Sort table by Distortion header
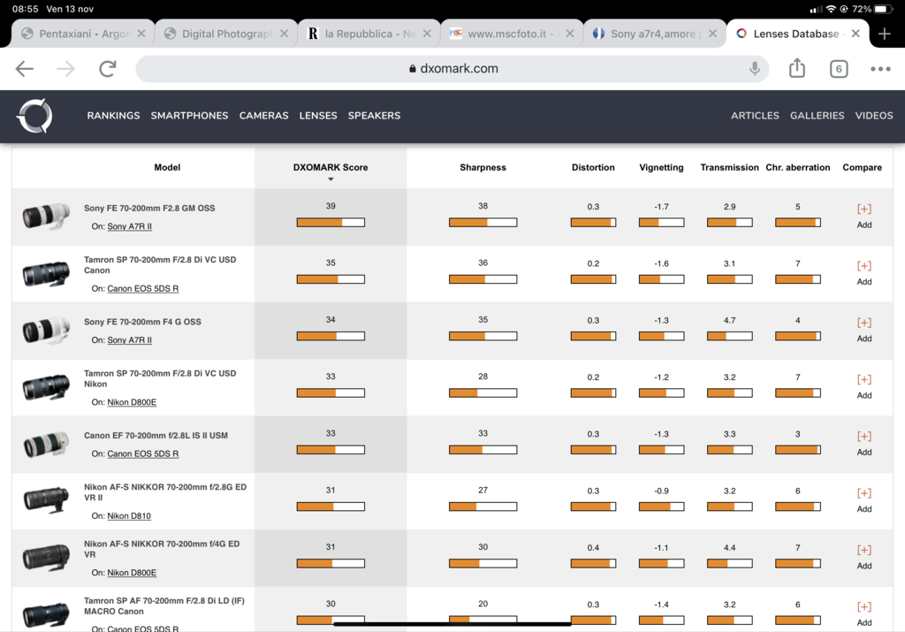 point(593,167)
